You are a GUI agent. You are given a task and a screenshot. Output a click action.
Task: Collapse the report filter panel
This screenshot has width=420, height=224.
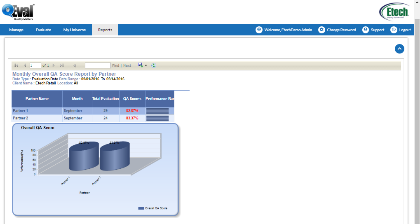(x=399, y=49)
